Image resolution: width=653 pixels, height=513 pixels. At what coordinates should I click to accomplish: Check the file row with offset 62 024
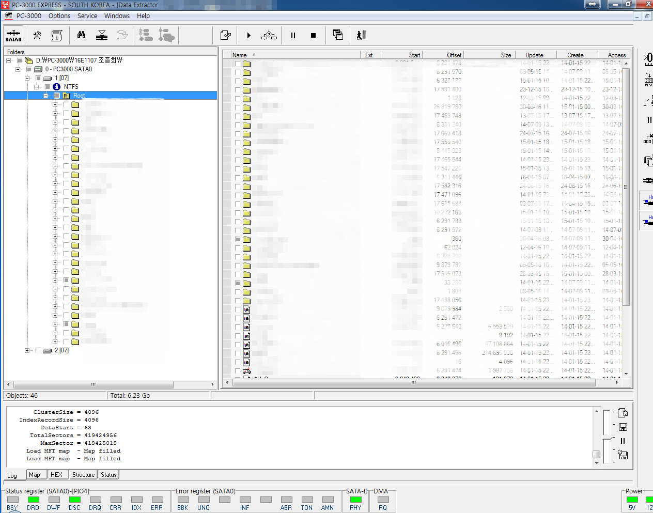238,248
